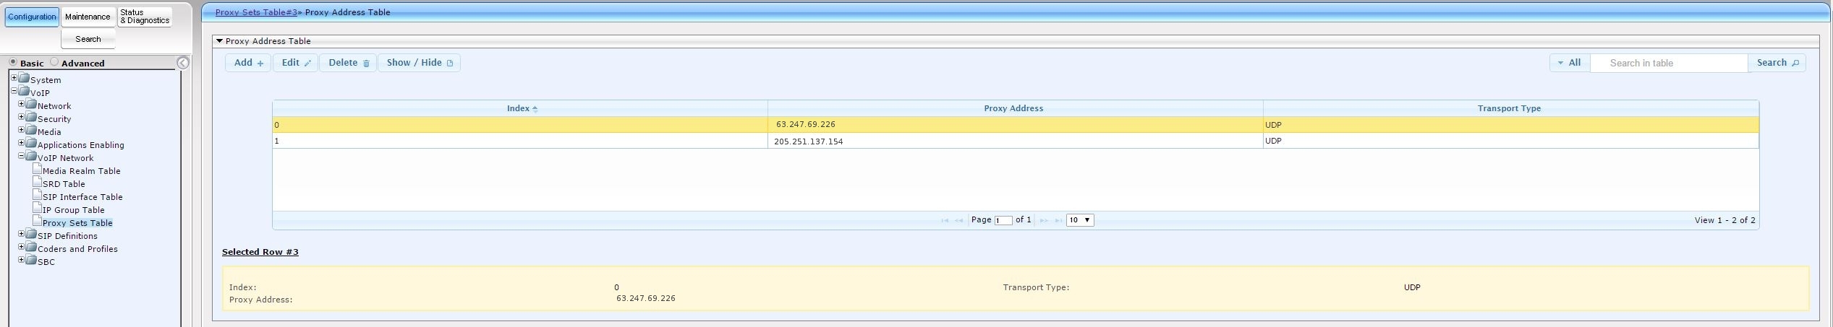Go to first page in table pager
The width and height of the screenshot is (1833, 327).
[x=945, y=220]
